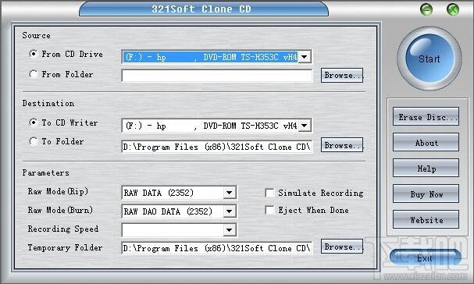Minimize the 321Soft Clone CD window
The image size is (474, 284).
(426, 9)
